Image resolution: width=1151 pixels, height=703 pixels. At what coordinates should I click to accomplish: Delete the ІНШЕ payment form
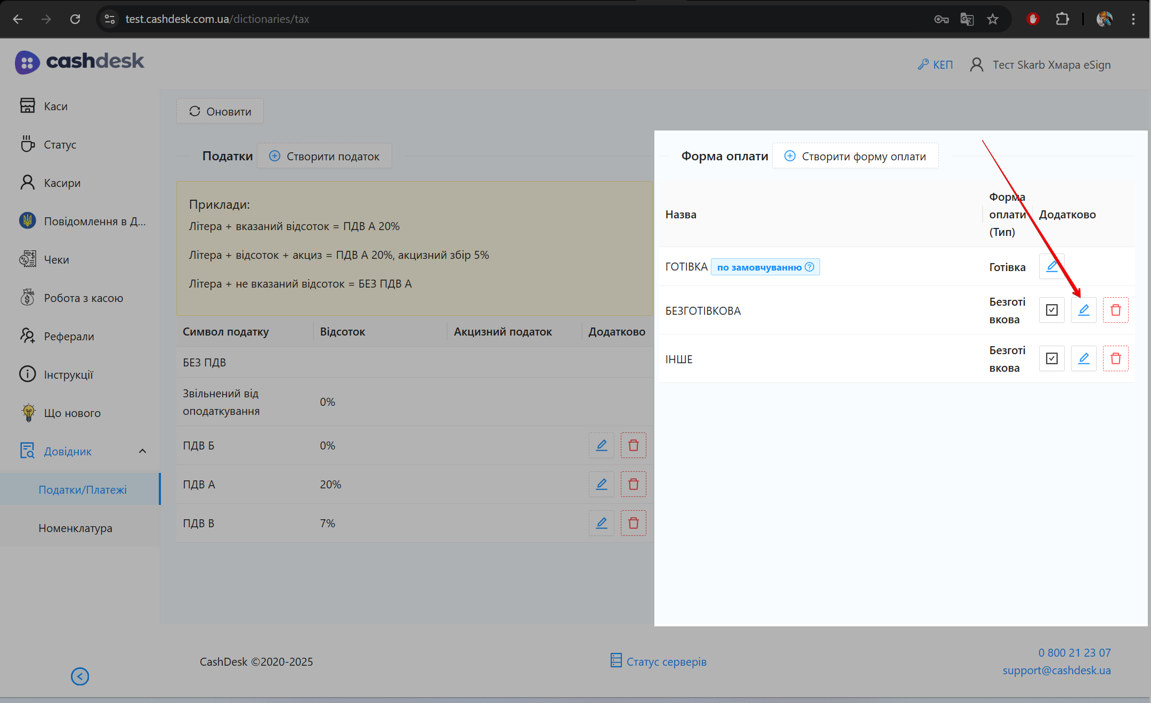(1115, 358)
